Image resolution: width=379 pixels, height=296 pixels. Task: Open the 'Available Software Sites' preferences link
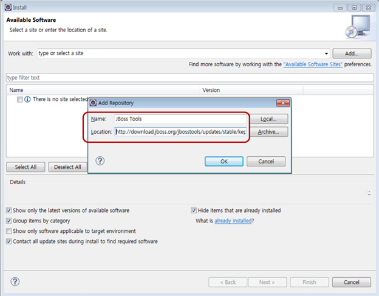coord(312,64)
